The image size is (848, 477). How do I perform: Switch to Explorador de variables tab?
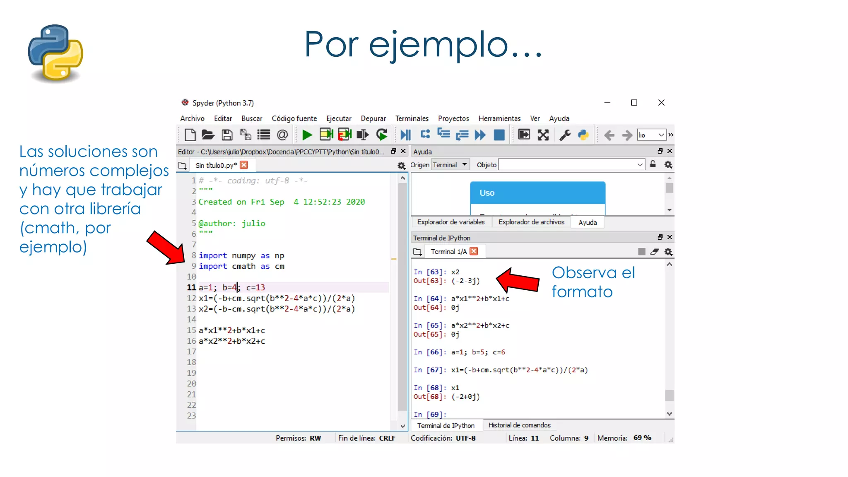[x=450, y=222]
